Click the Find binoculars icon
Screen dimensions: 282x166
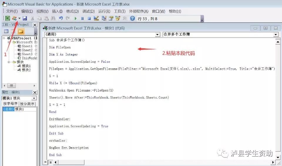(53, 18)
